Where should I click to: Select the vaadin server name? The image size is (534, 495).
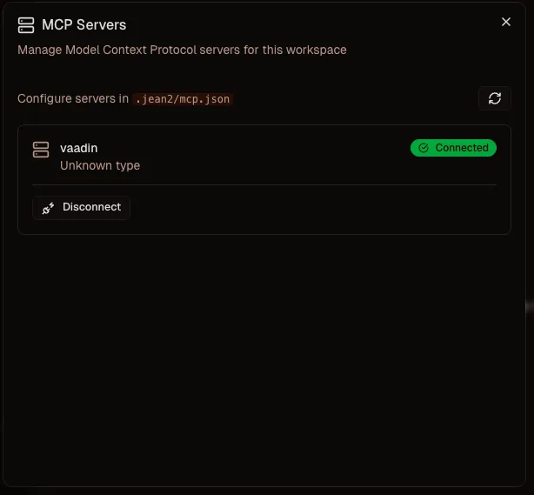[x=78, y=148]
